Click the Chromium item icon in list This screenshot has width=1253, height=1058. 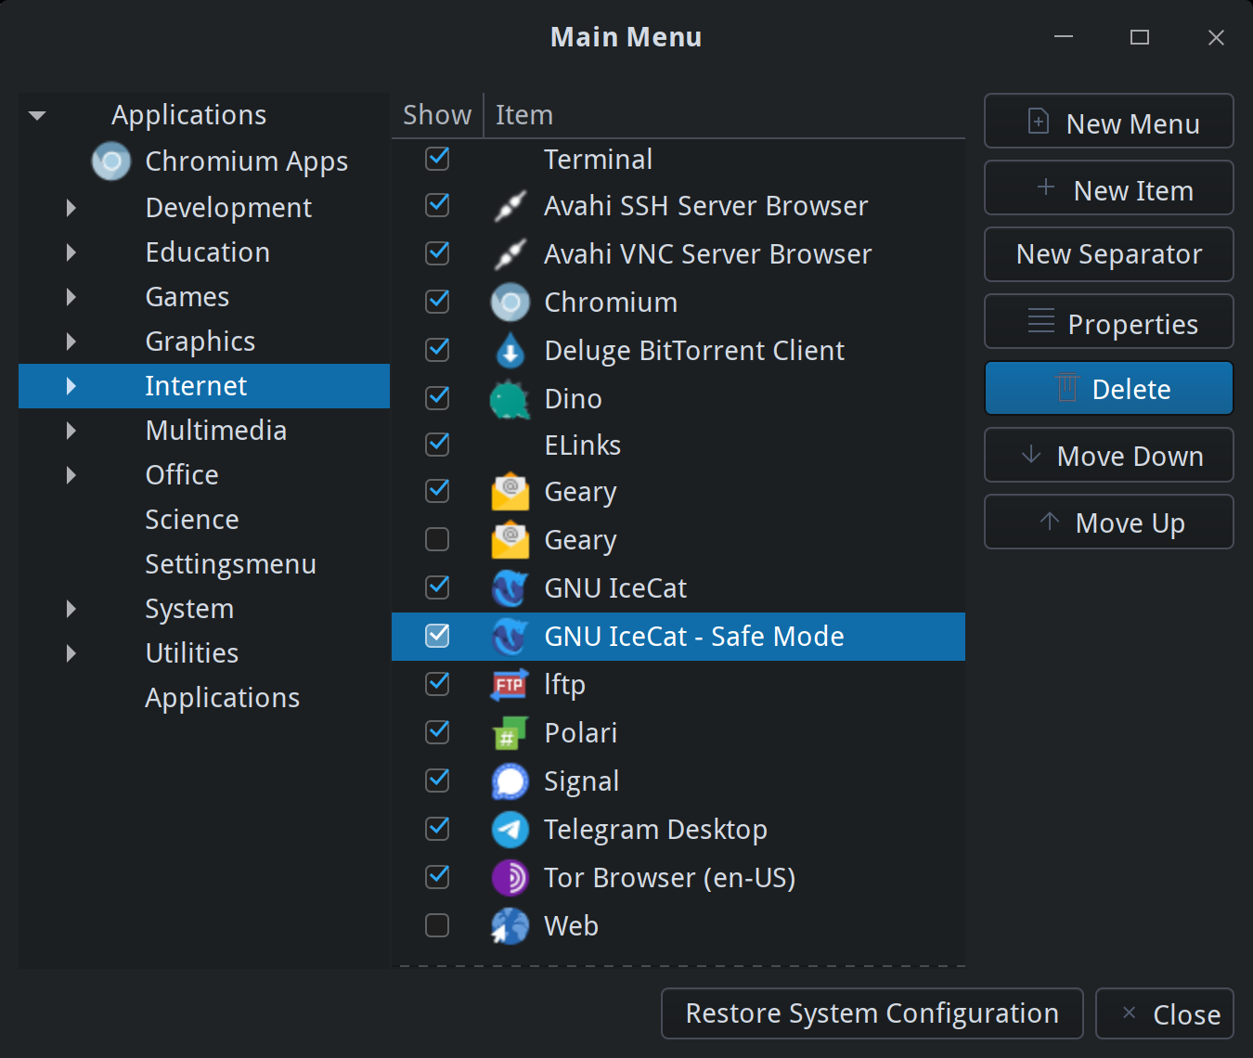pos(510,303)
